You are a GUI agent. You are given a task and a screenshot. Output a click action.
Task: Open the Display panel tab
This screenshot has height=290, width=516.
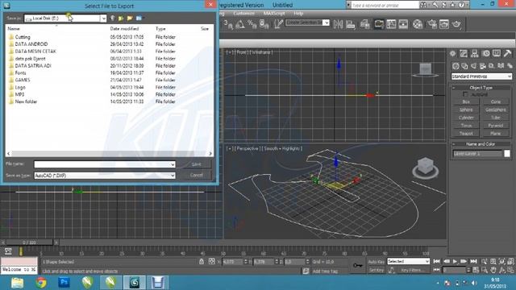tap(497, 54)
